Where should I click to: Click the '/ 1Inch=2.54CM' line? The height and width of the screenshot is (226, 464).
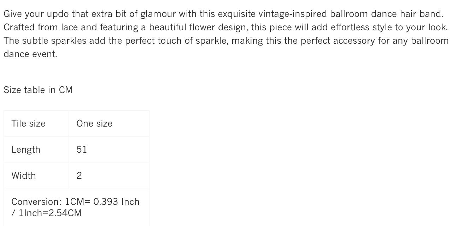[x=47, y=213]
